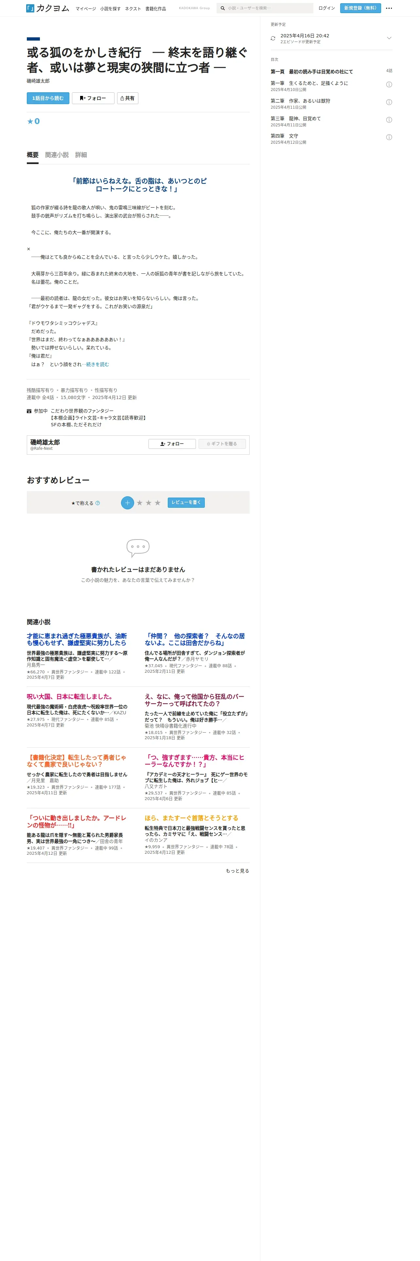Open novel え、なに、俺って他国から狂乱のバーサーカー

[194, 701]
